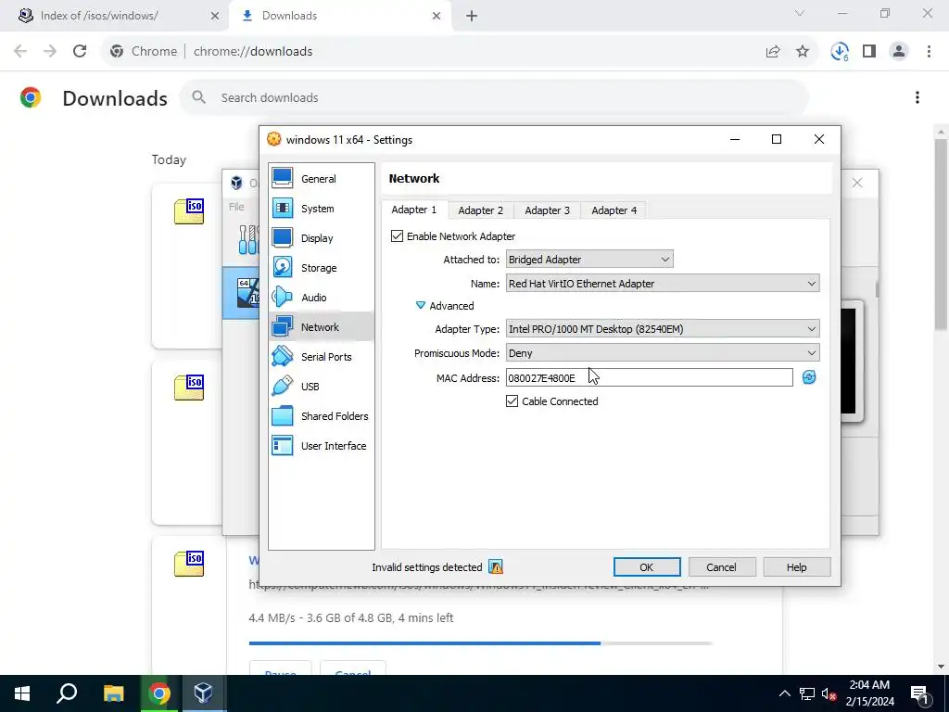Open User Interface settings category icon
The image size is (949, 712).
coord(282,445)
